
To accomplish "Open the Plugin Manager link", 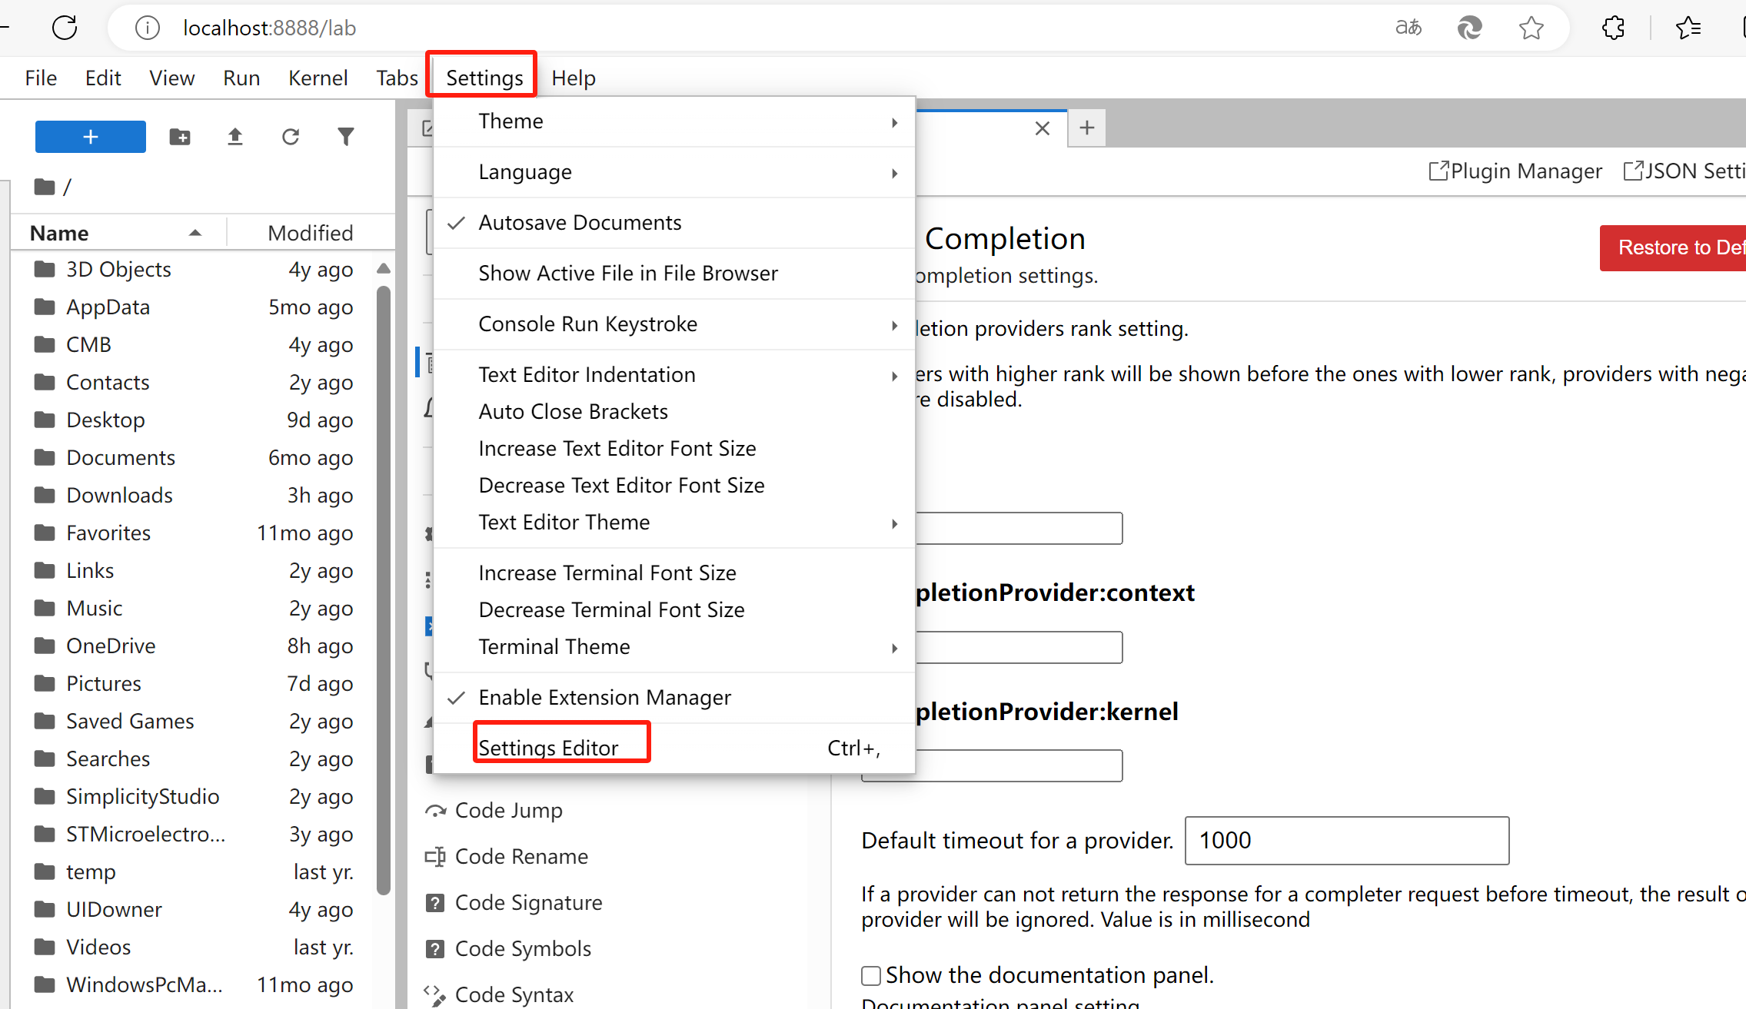I will tap(1515, 171).
